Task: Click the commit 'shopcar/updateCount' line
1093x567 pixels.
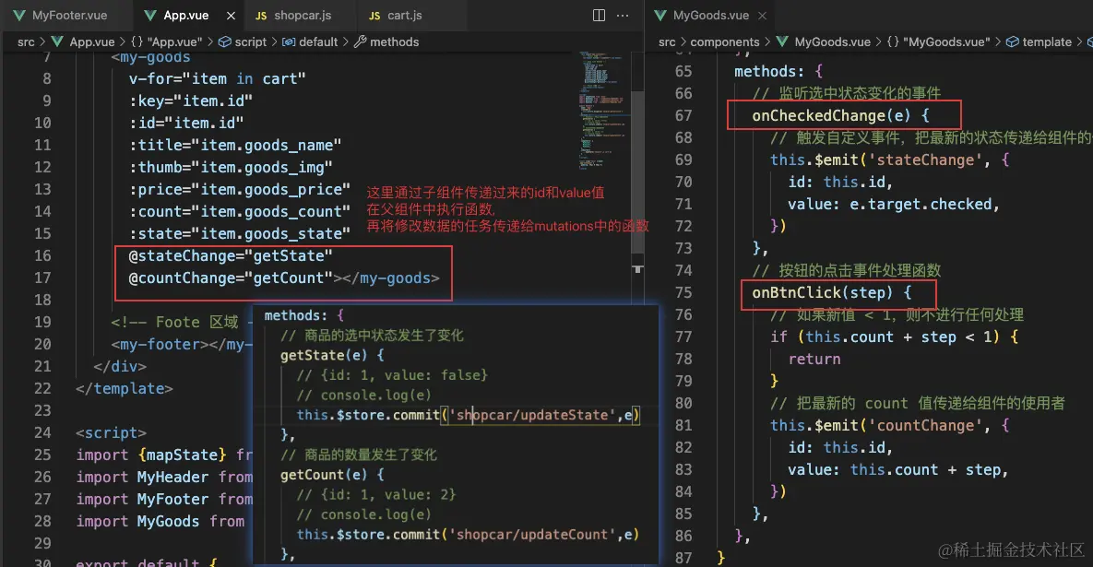Action: click(468, 535)
